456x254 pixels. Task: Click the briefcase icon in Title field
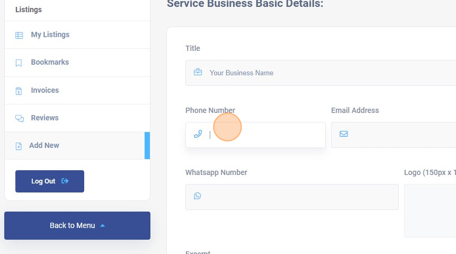(198, 73)
